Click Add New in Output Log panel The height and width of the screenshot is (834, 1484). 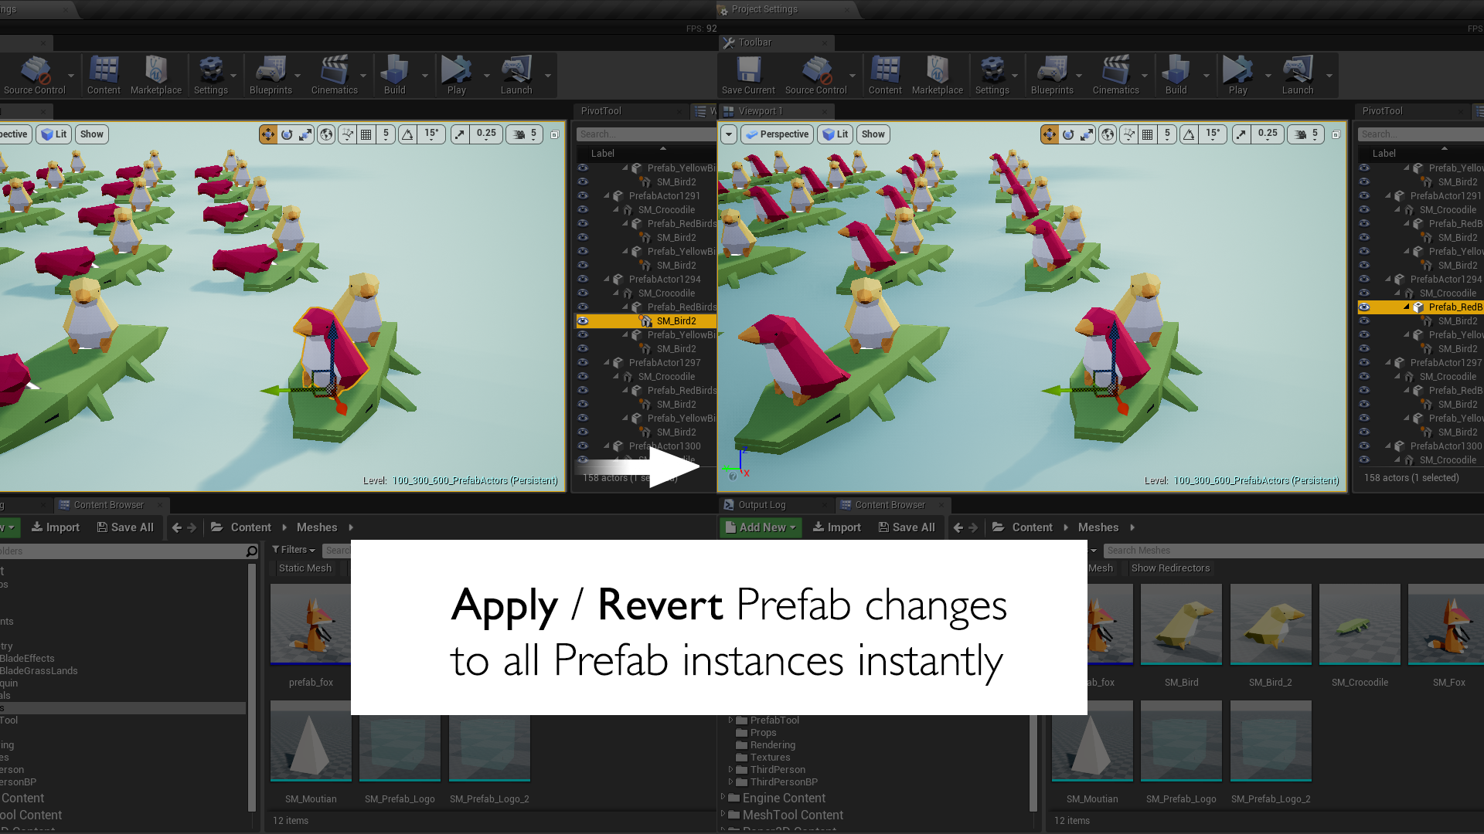(761, 527)
